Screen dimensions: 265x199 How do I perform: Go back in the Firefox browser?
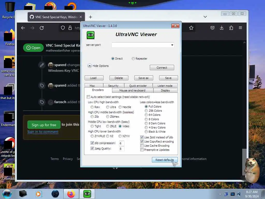click(x=23, y=28)
